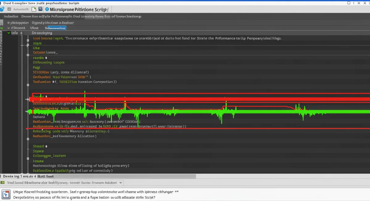Click the red highlighted bar above waveform
Viewport: 370px width, 201px height.
click(x=200, y=99)
